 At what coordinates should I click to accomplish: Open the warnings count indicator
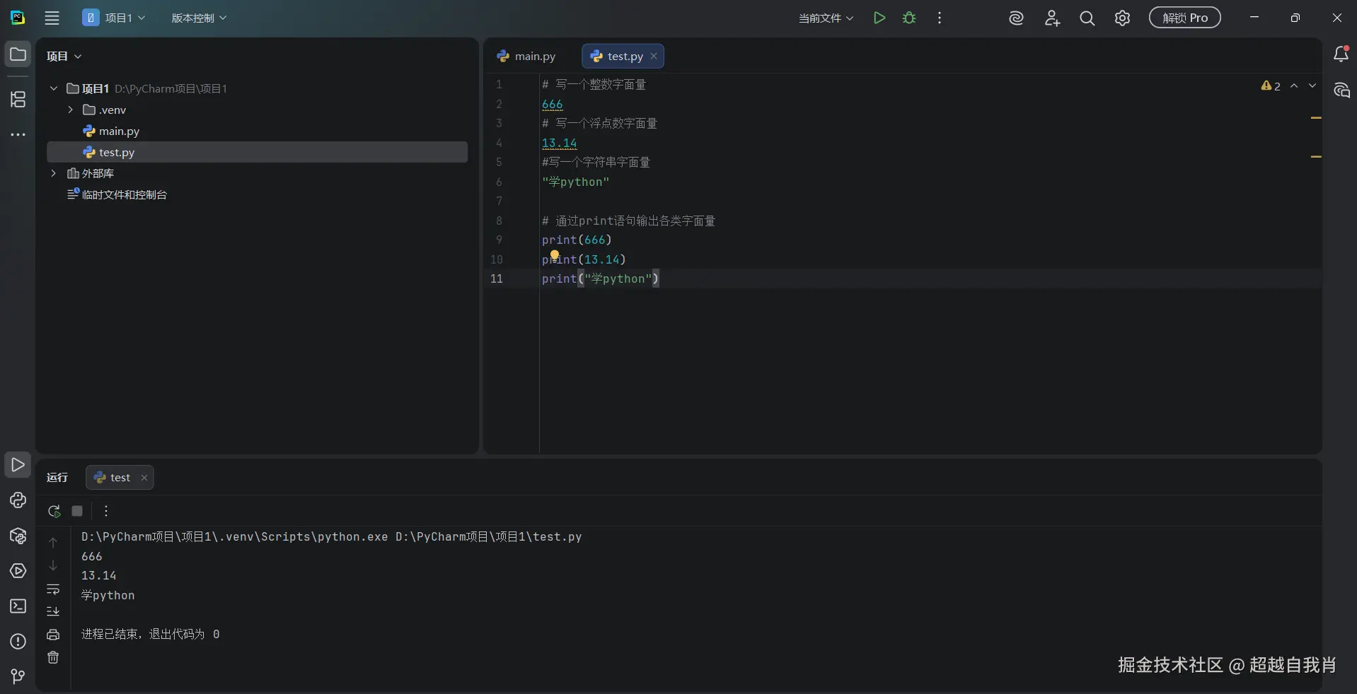pos(1271,86)
